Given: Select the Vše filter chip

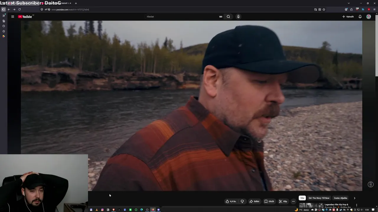Looking at the screenshot, I should pyautogui.click(x=302, y=198).
